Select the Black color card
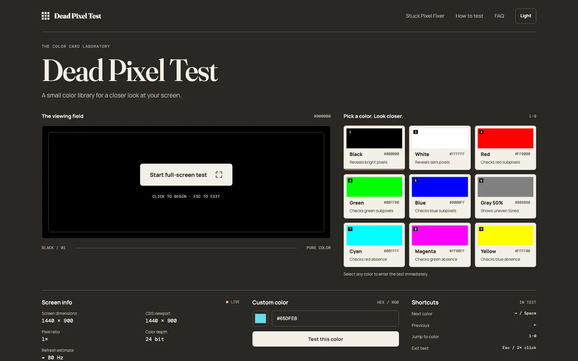This screenshot has height=361, width=578. [x=374, y=148]
